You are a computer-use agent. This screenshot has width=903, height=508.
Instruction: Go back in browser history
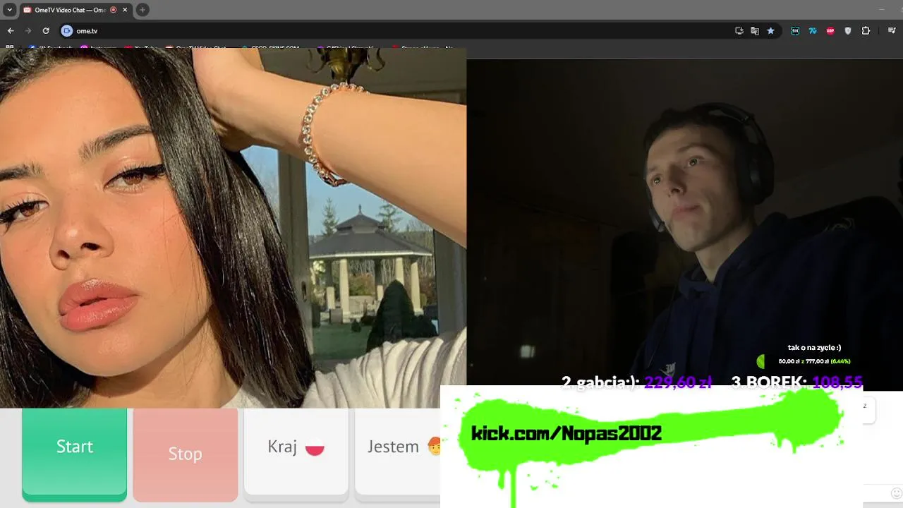tap(11, 31)
